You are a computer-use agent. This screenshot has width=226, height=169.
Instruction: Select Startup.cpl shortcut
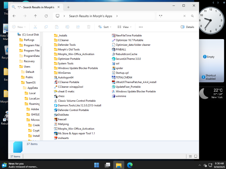[120, 73]
